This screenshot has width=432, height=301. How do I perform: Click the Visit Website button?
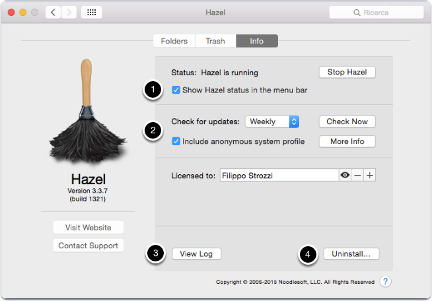pos(88,228)
